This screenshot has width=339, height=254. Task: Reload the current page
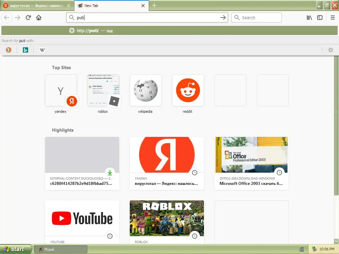point(28,18)
